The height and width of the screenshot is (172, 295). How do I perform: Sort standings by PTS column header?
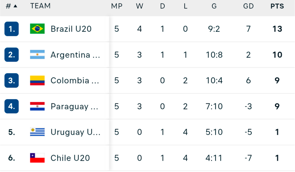click(277, 6)
